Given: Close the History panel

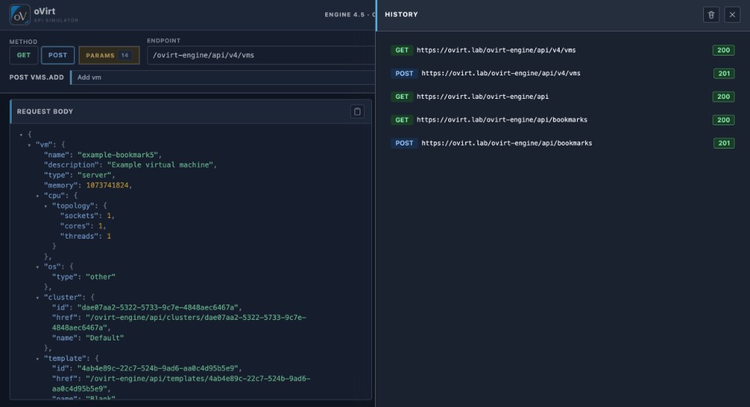Looking at the screenshot, I should [732, 15].
